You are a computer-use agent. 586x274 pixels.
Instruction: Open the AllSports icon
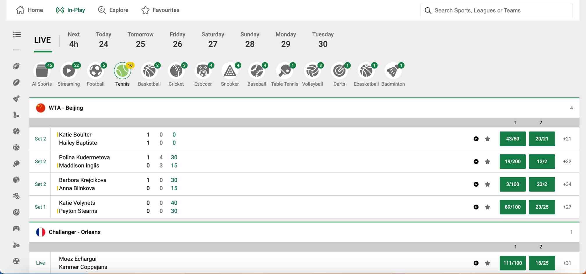[42, 71]
